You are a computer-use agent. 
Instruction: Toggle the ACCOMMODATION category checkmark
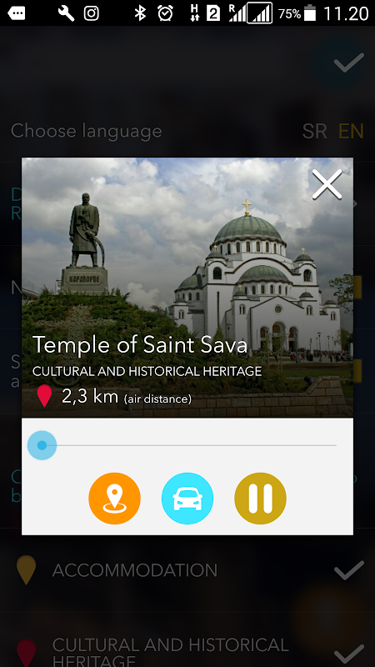point(349,570)
